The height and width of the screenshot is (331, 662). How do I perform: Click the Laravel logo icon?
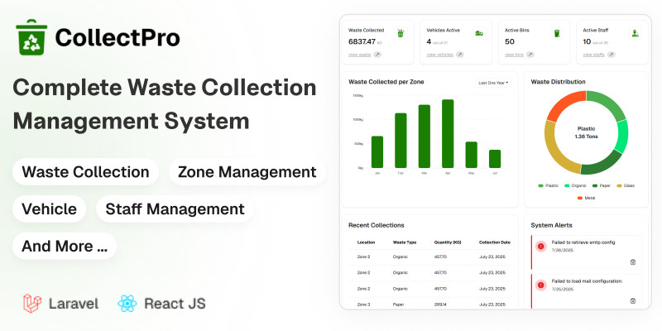click(32, 303)
